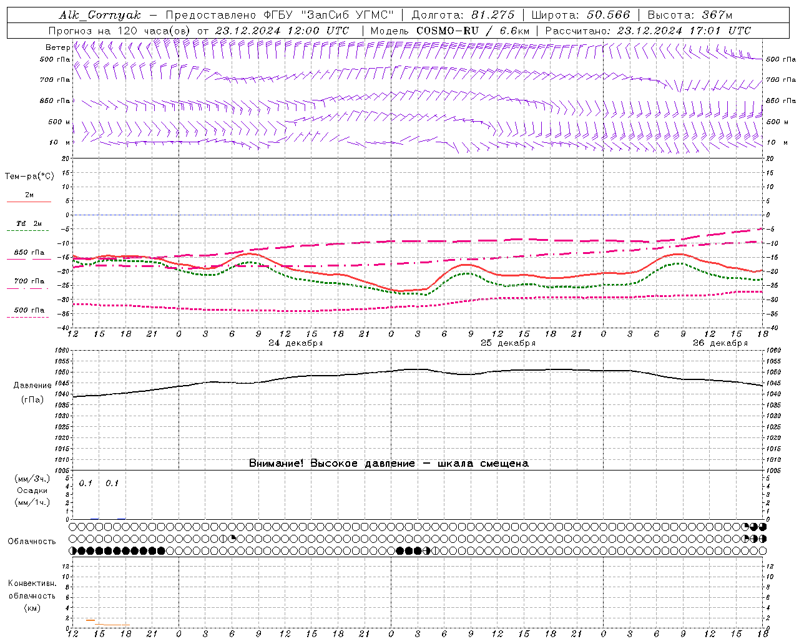Select the "700 гПа" temperature legend entry
The image size is (799, 639).
click(x=29, y=281)
